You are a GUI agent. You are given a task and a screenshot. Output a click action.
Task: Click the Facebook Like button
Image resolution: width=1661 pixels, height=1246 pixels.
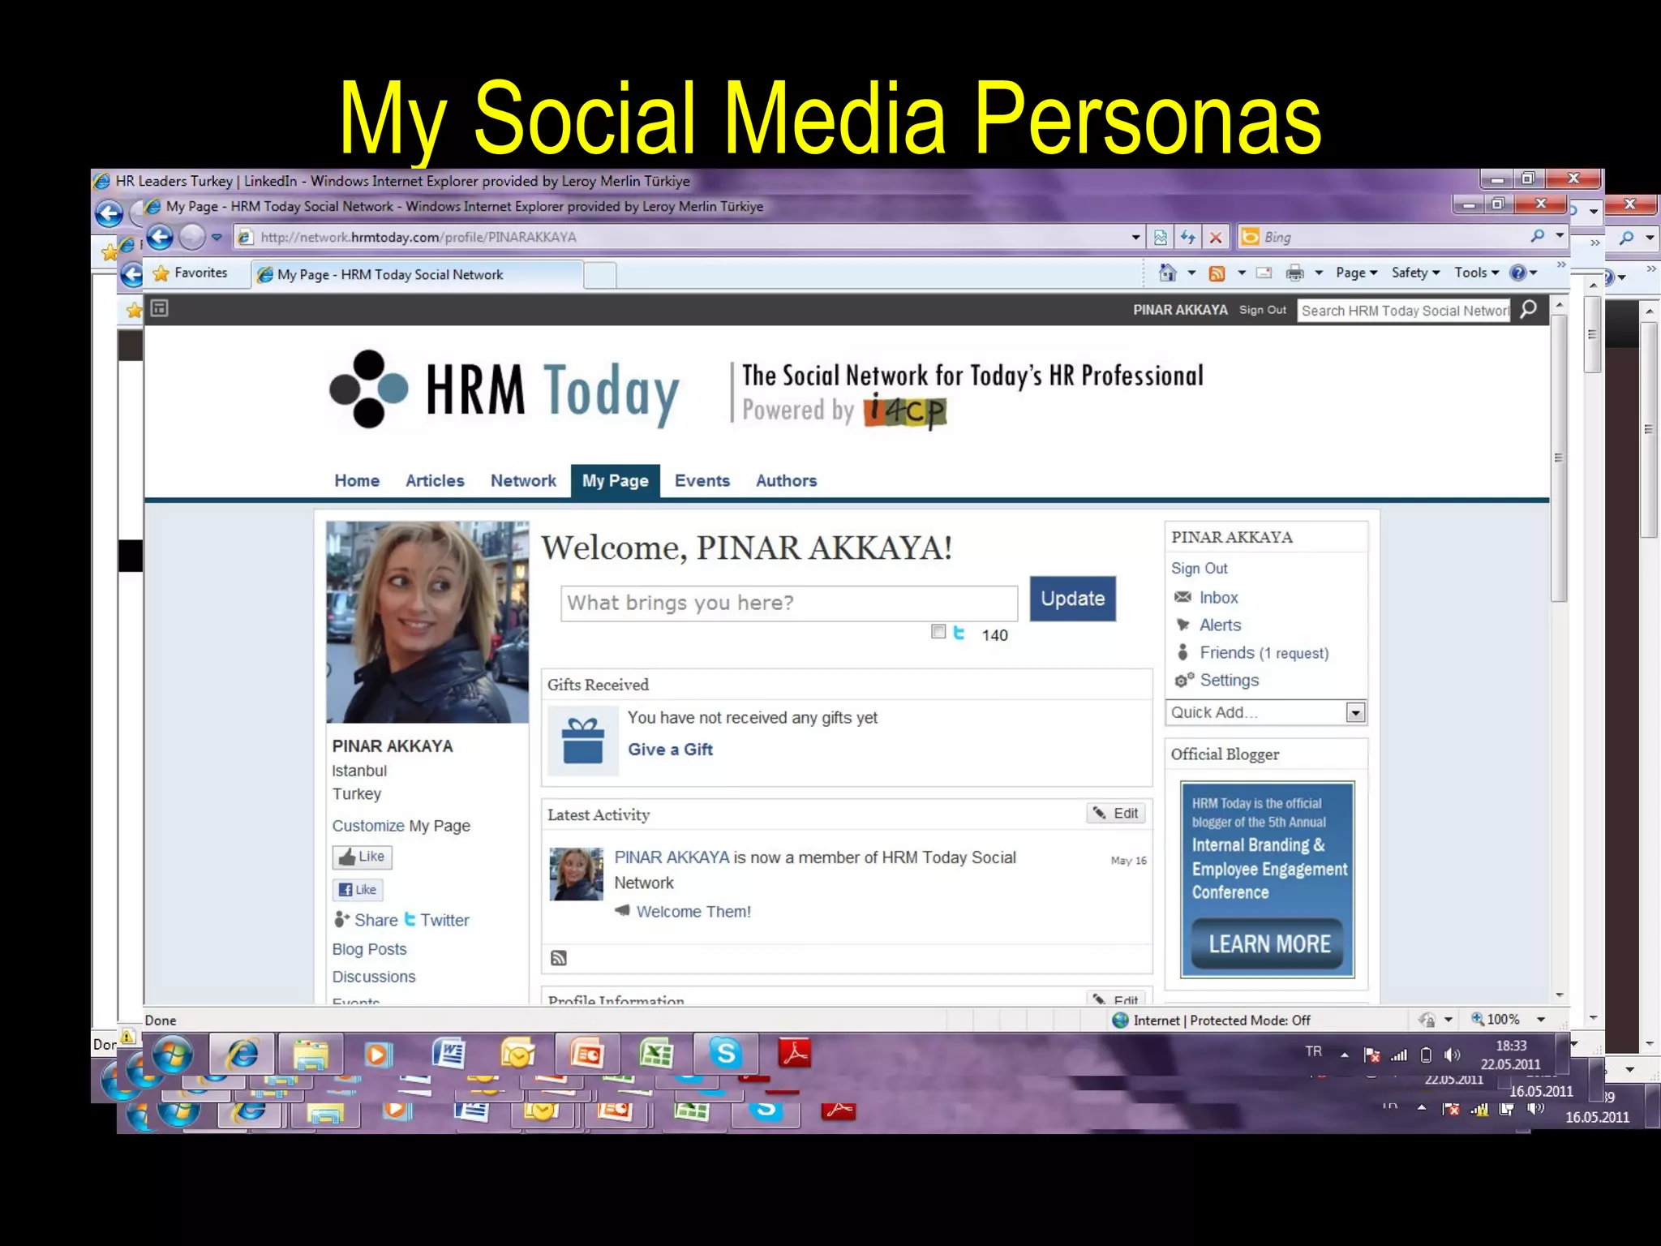[x=358, y=890]
